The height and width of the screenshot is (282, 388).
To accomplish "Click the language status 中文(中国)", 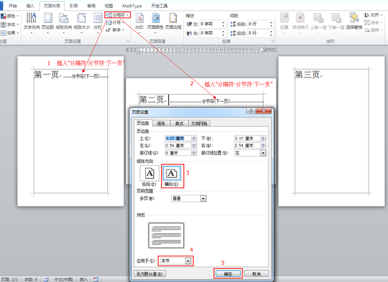I will pos(64,279).
